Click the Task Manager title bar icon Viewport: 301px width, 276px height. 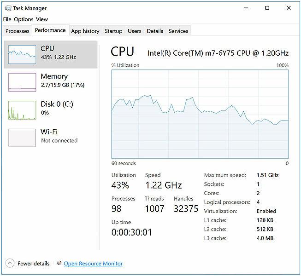point(8,8)
